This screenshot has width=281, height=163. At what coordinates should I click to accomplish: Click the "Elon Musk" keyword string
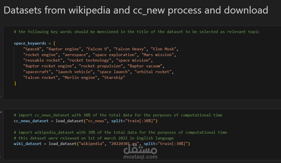click(x=163, y=49)
